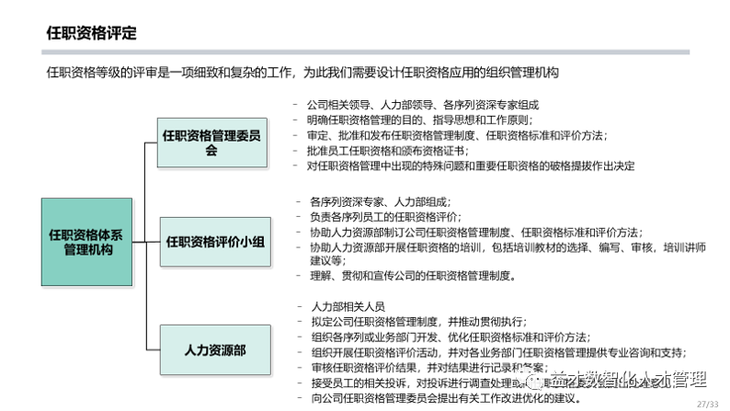Click the line 人力部相关人员

click(348, 307)
